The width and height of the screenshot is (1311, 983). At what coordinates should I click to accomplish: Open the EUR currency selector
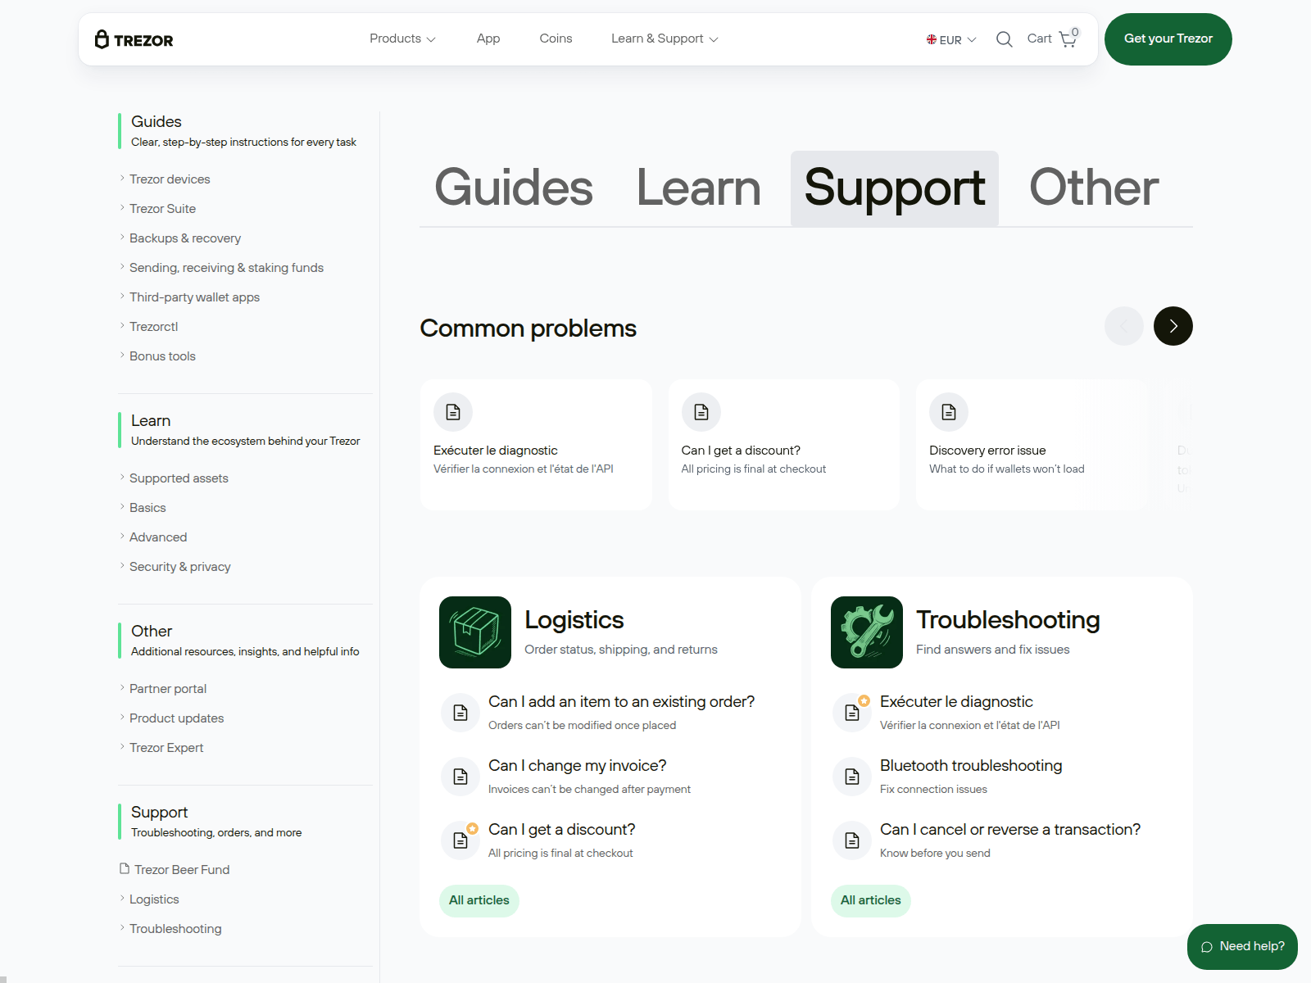coord(951,39)
